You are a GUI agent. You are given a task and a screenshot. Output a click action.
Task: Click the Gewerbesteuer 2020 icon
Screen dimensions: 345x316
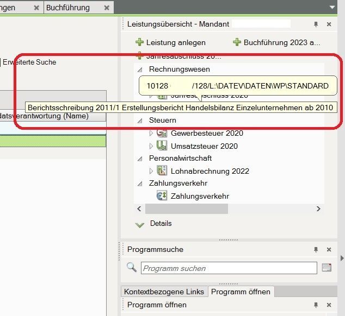point(162,133)
